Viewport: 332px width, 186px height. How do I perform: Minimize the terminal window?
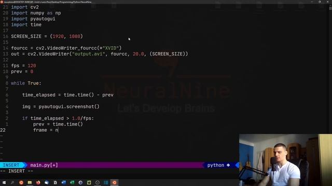[x=312, y=2]
